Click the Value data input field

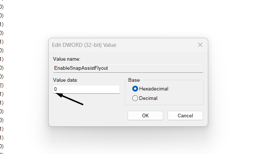tap(86, 89)
